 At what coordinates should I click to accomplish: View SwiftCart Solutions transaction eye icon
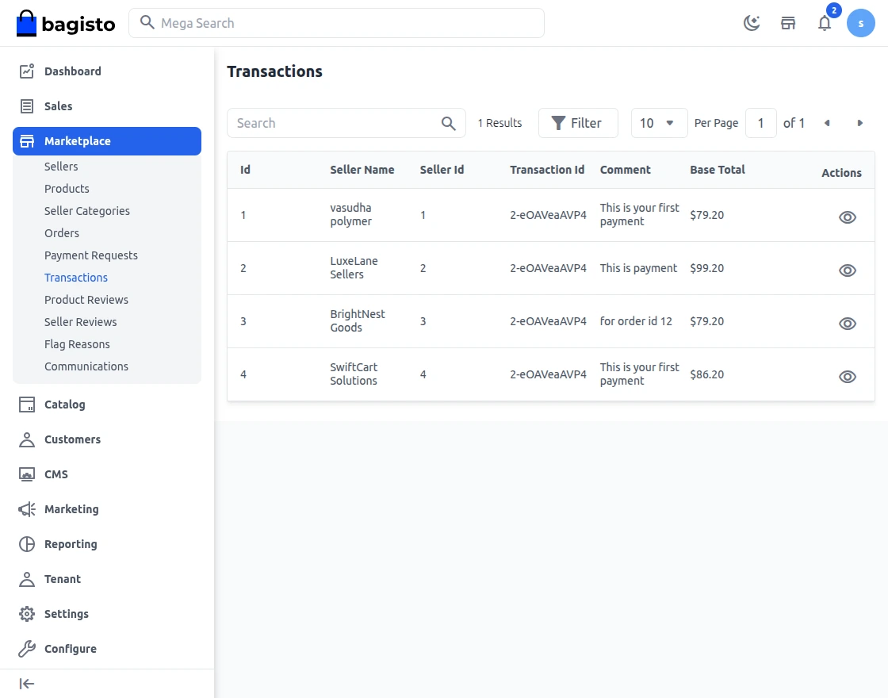point(848,377)
